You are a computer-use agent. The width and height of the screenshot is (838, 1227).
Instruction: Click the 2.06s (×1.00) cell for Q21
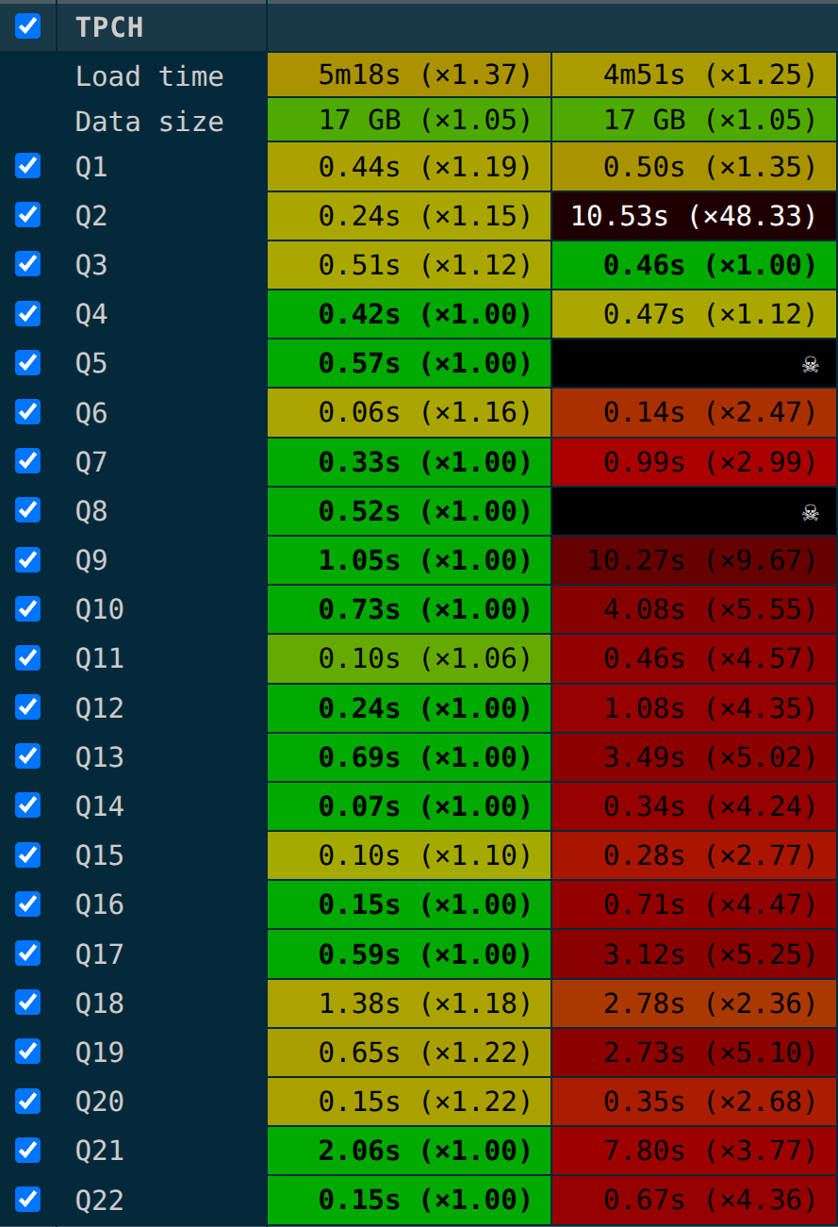coord(409,1151)
